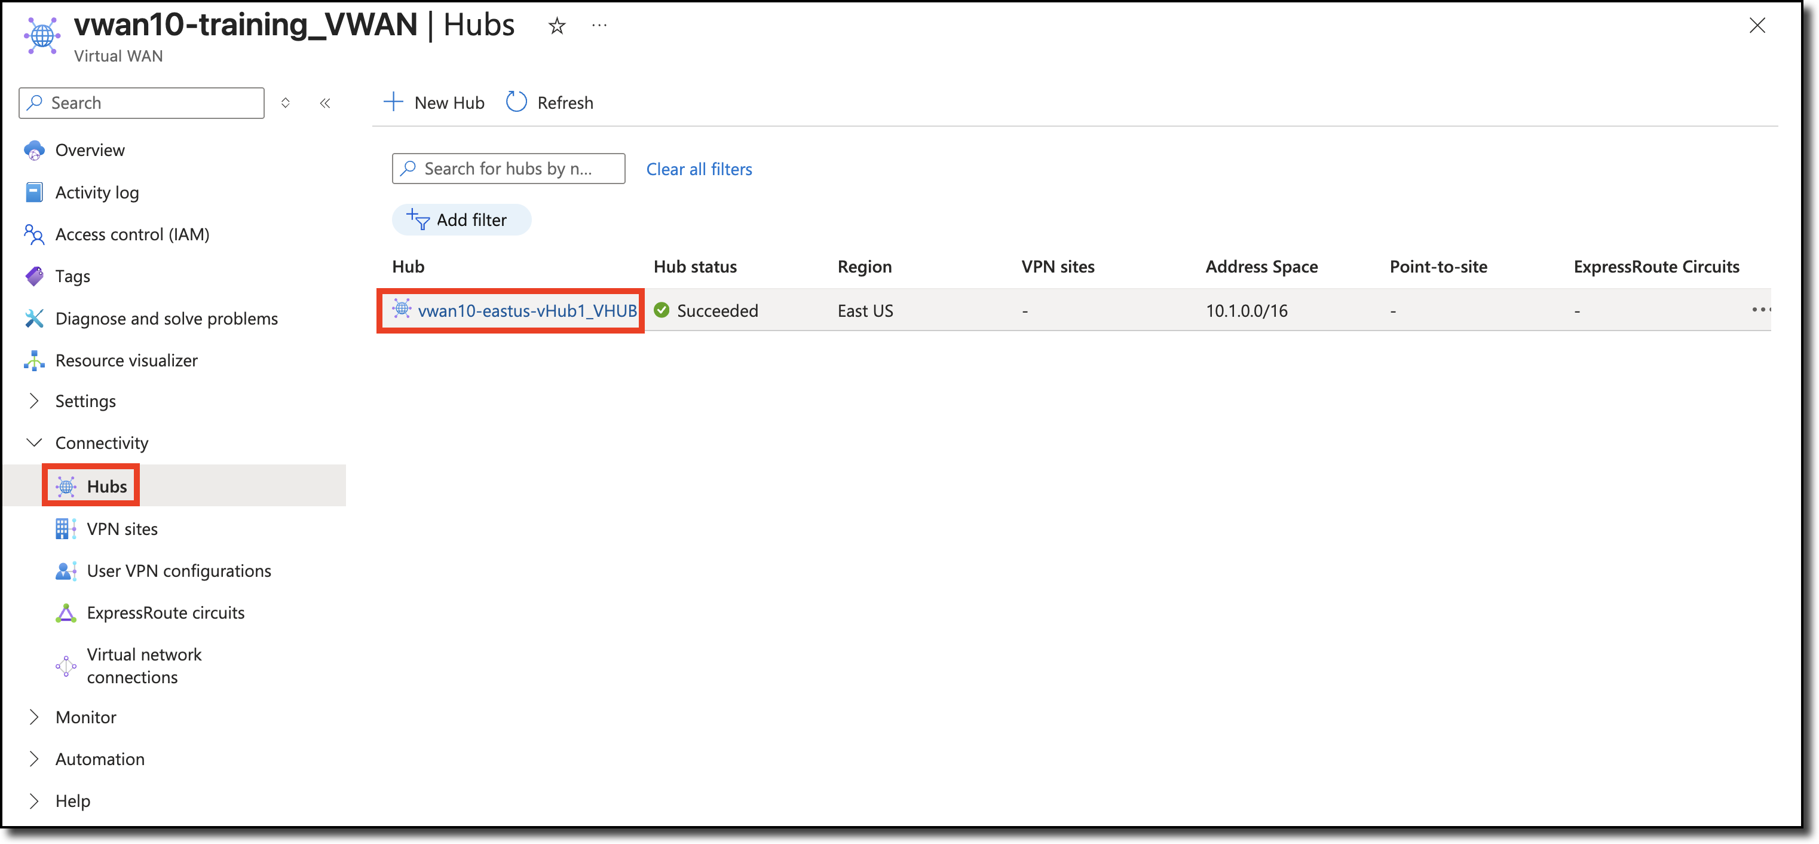The width and height of the screenshot is (1819, 844).
Task: Open the ellipsis menu beside the title
Action: (x=599, y=26)
